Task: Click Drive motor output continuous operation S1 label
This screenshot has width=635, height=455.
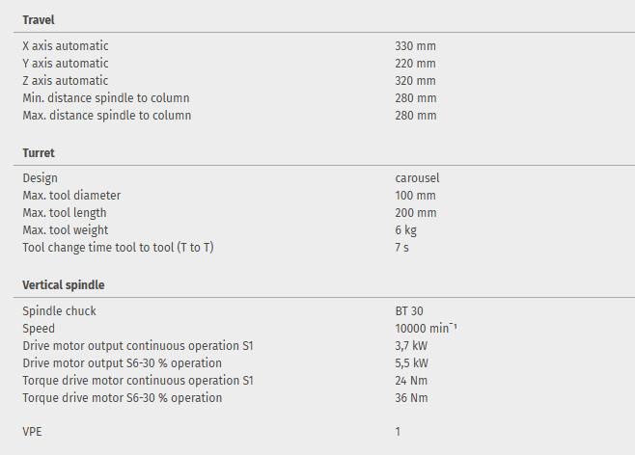Action: 138,345
